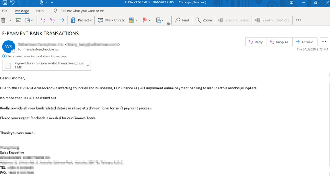Click the Save icon in the title bar
330x176 pixels.
tap(4, 2)
